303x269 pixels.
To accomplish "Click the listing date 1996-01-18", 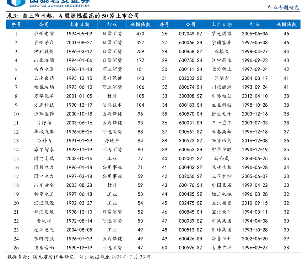I will pyautogui.click(x=79, y=167).
